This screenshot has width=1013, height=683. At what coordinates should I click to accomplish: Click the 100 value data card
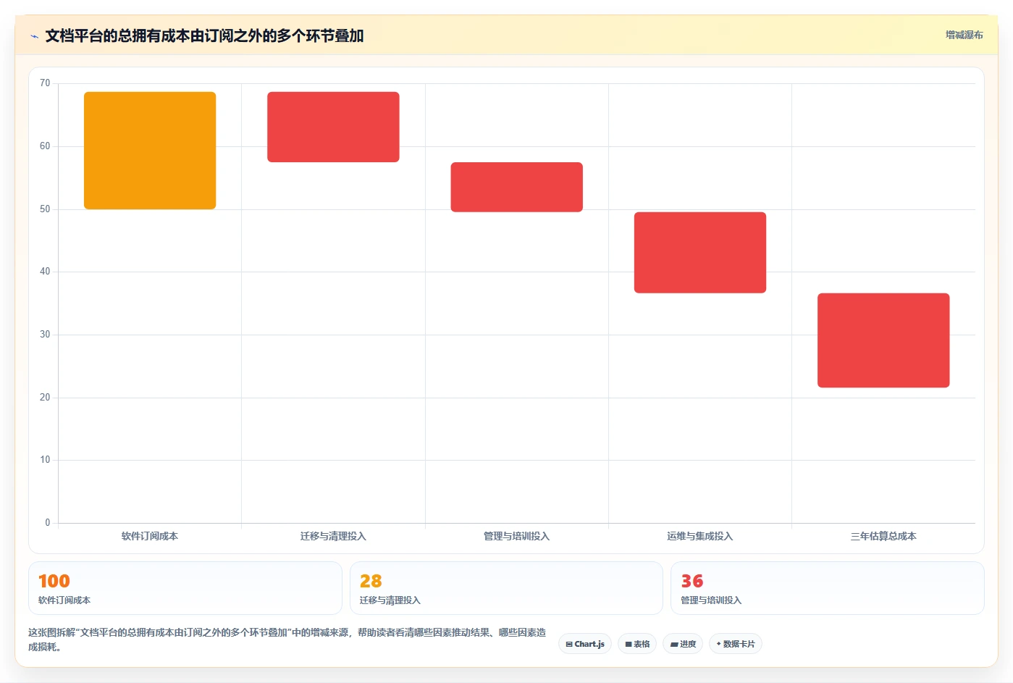[x=185, y=588]
